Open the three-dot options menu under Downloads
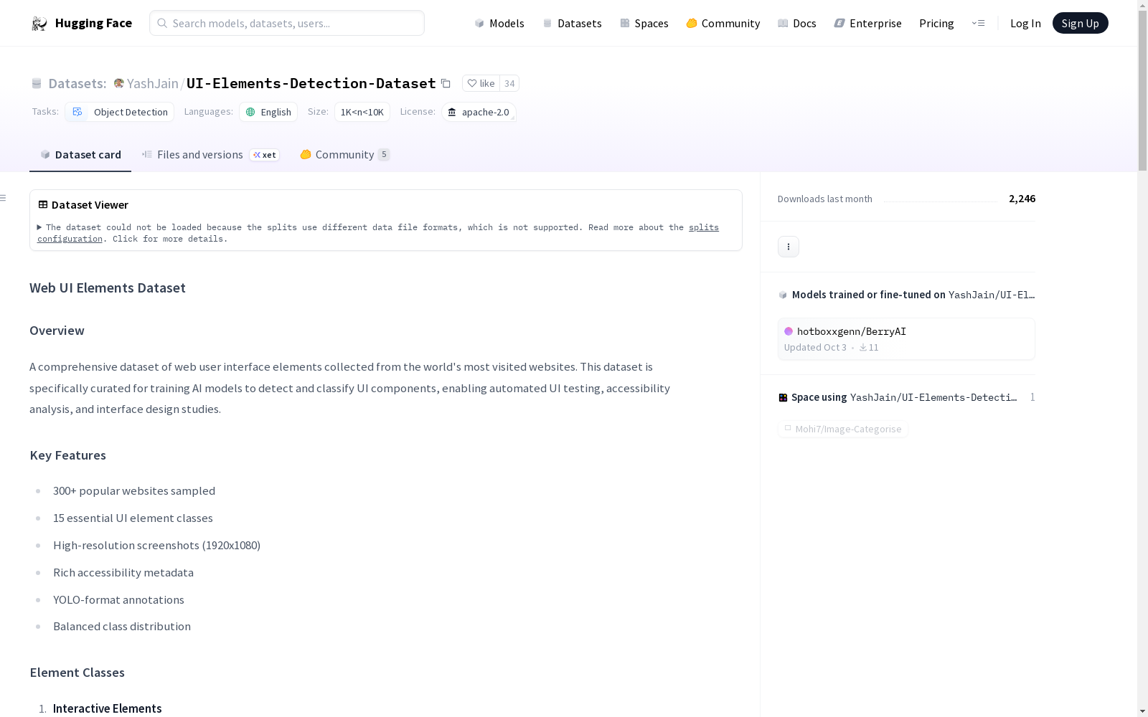Screen dimensions: 1148x717 (x=789, y=247)
